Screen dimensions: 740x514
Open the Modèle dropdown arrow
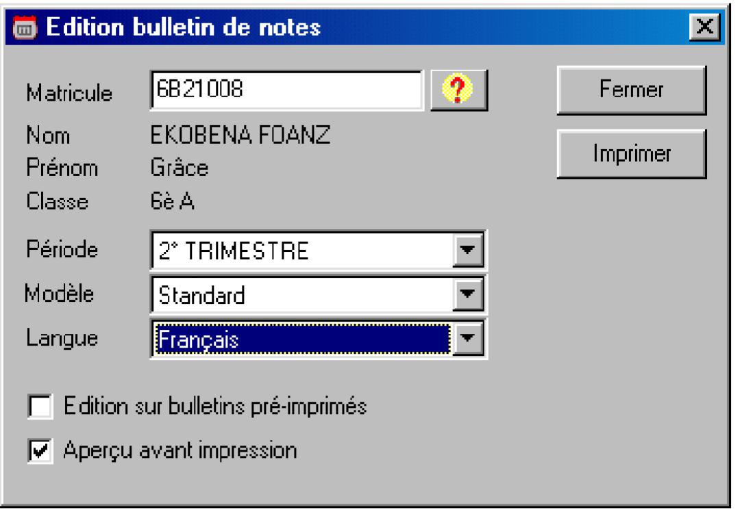click(469, 296)
